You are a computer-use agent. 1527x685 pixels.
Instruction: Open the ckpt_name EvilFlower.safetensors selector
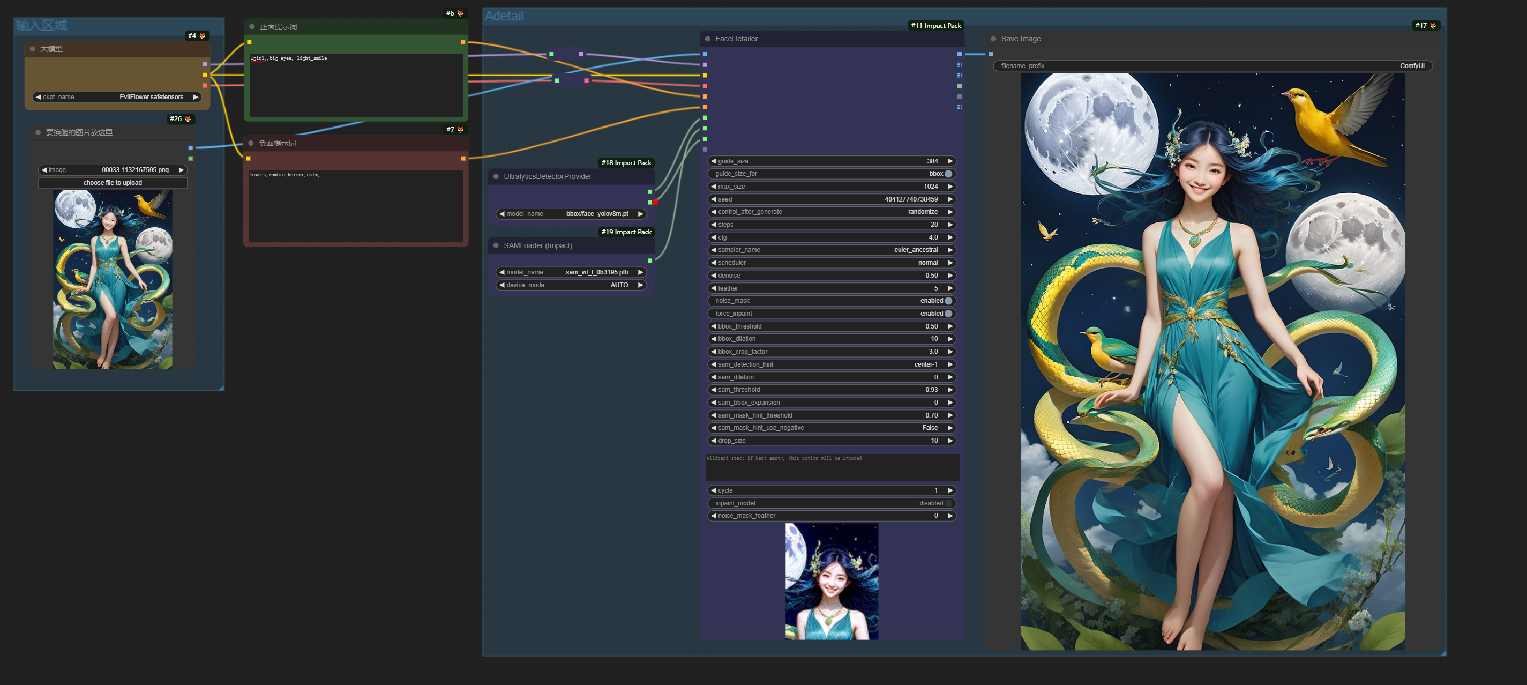point(117,97)
